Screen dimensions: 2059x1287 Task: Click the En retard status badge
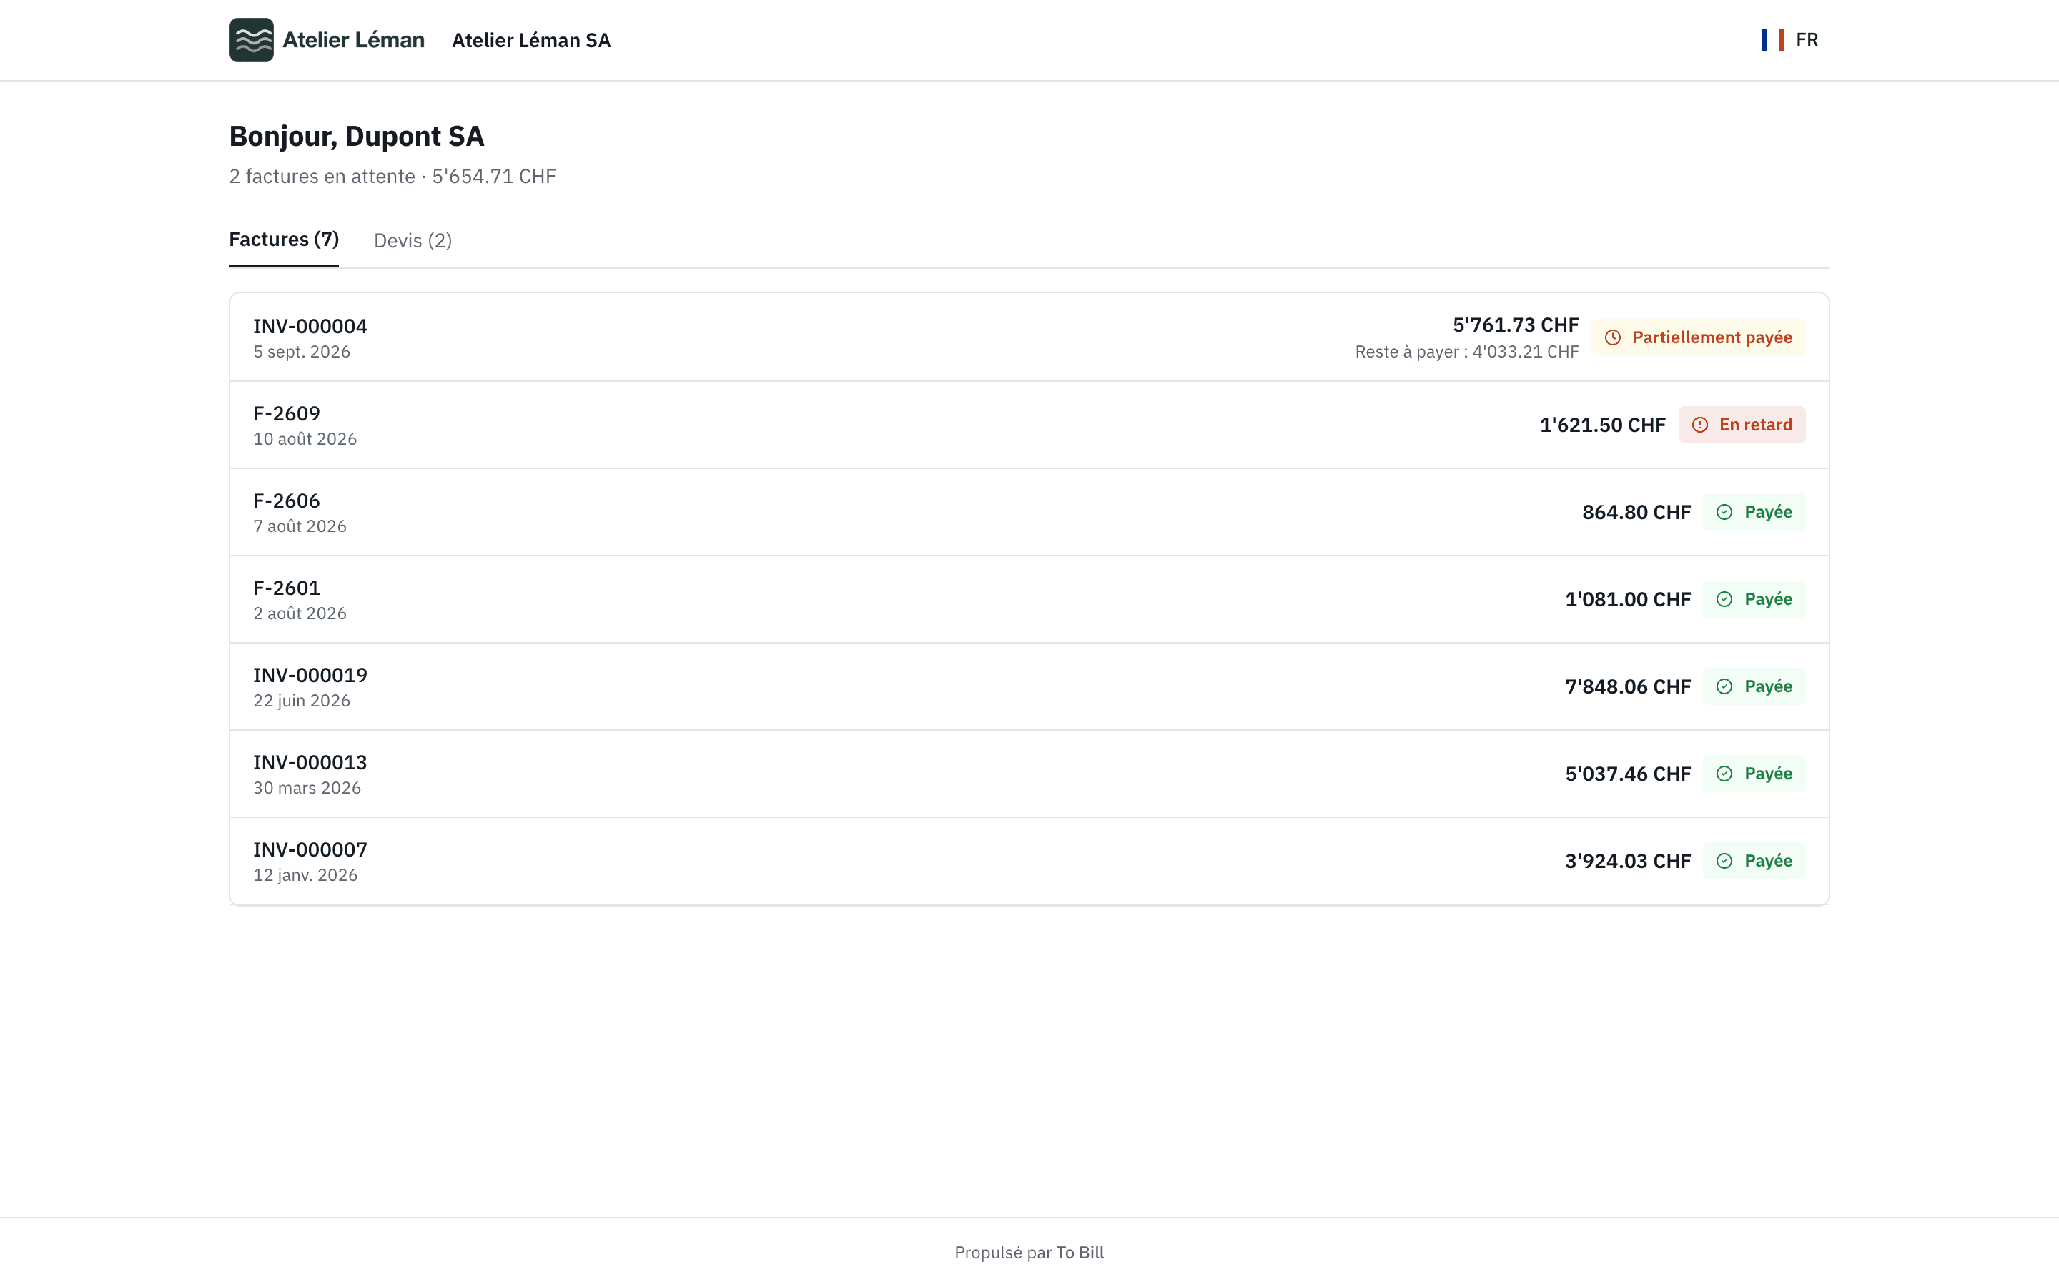pos(1742,425)
